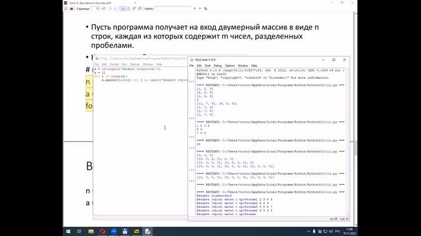
Task: Open Options menu in IDLE editor window
Action: [x=135, y=64]
